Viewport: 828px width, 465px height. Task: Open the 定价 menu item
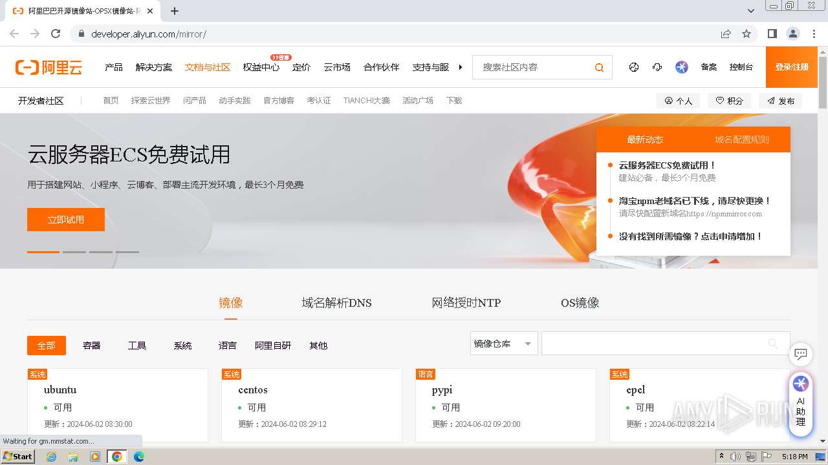301,67
